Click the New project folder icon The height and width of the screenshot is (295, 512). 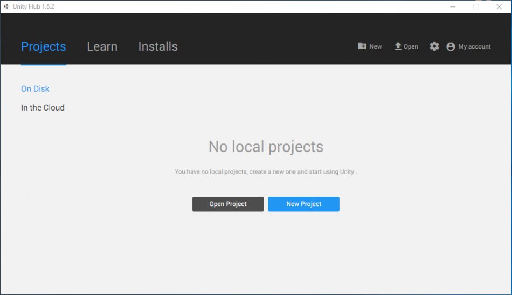[362, 46]
